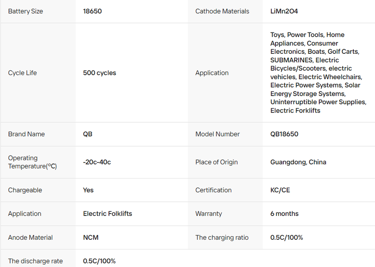Click the charging ratio 0.5C/100% value
This screenshot has height=267, width=375.
(286, 237)
